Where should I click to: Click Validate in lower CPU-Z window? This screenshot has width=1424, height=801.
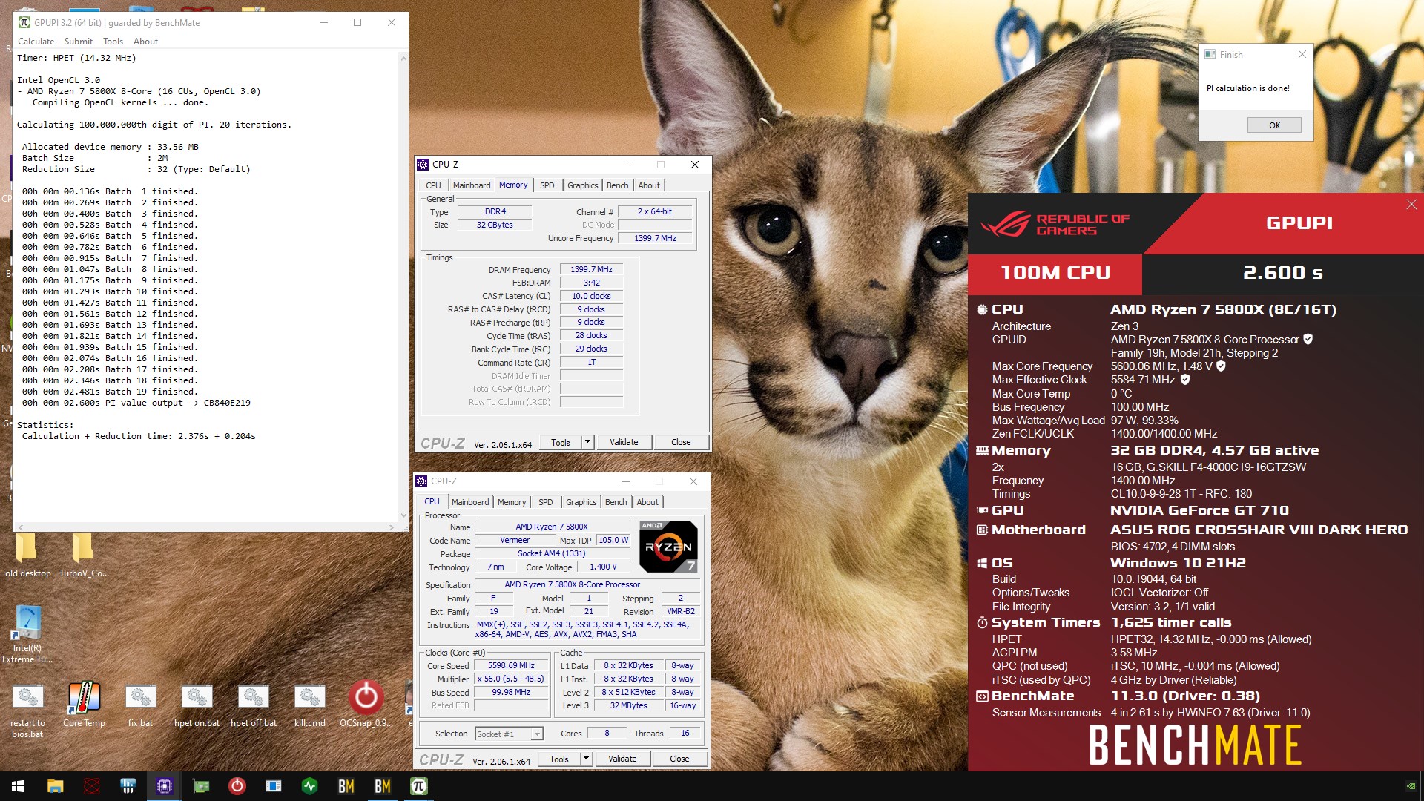622,759
